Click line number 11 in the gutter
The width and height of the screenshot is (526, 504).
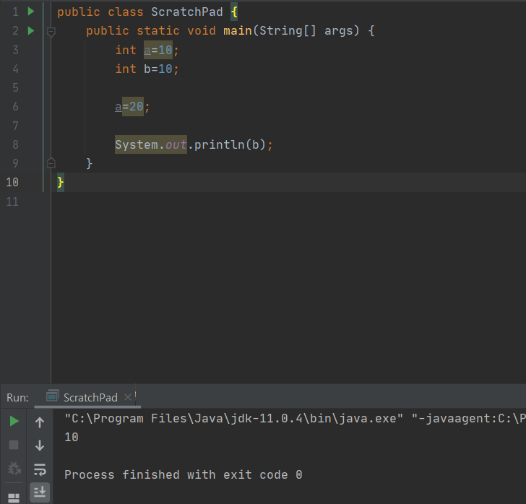pyautogui.click(x=12, y=201)
